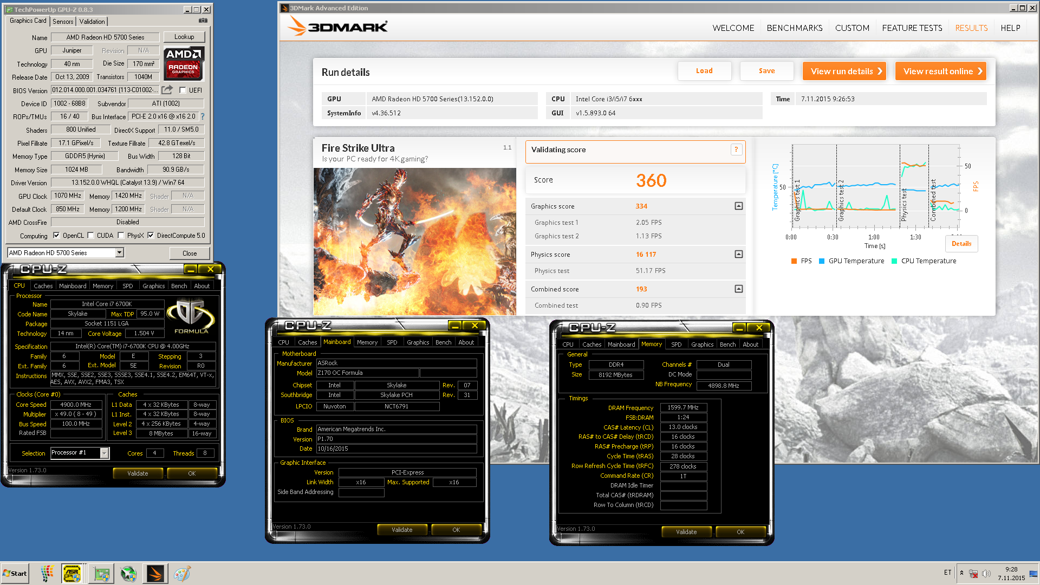Viewport: 1040px width, 585px height.
Task: Click the Start button
Action: 15,574
